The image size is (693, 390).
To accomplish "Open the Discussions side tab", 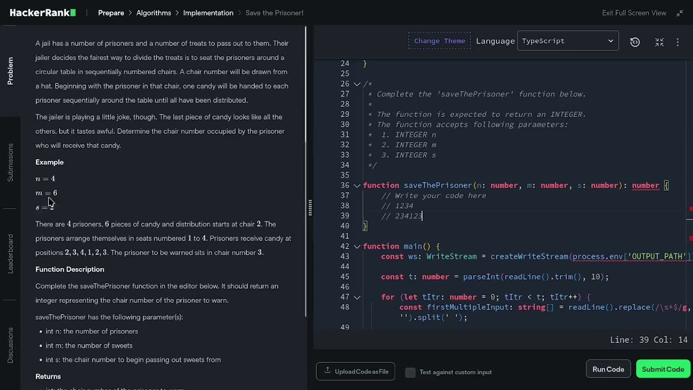I will [10, 344].
